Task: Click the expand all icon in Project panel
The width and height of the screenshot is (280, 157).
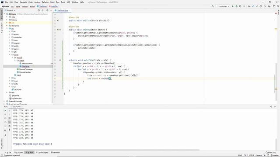Action: tap(42, 10)
